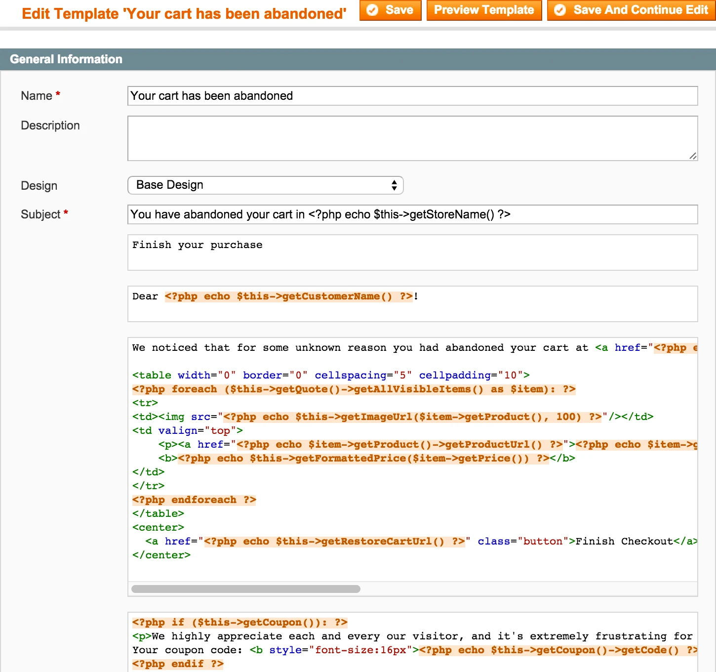
Task: Click the php endif line
Action: point(178,664)
